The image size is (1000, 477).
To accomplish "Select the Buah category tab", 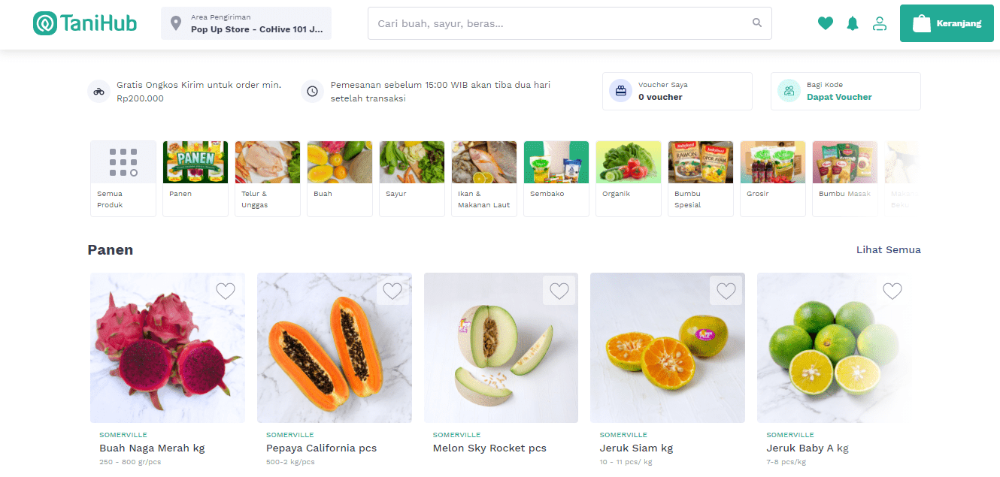I will tap(339, 179).
